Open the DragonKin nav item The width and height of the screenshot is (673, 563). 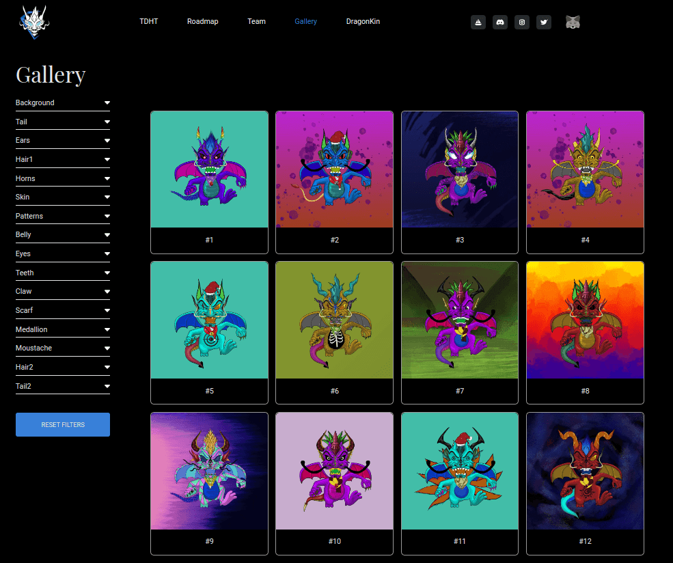[363, 21]
